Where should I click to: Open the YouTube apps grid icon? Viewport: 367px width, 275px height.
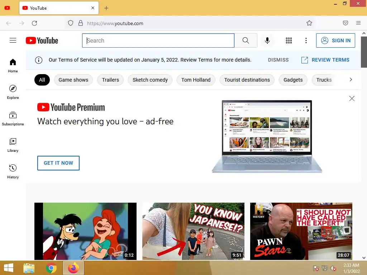289,40
